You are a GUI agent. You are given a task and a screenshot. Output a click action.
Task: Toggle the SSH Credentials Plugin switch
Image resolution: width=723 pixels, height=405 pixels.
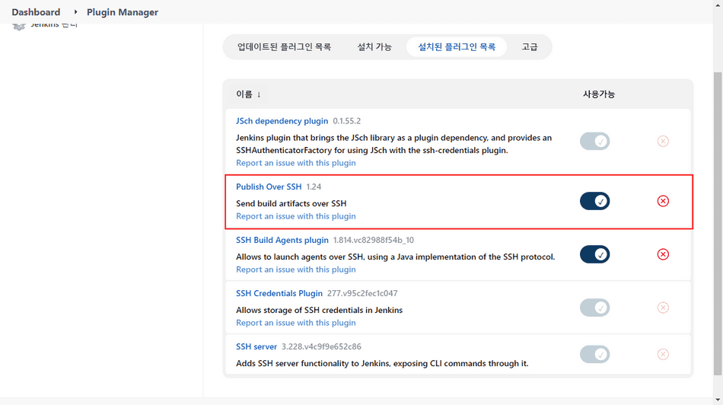pos(594,308)
